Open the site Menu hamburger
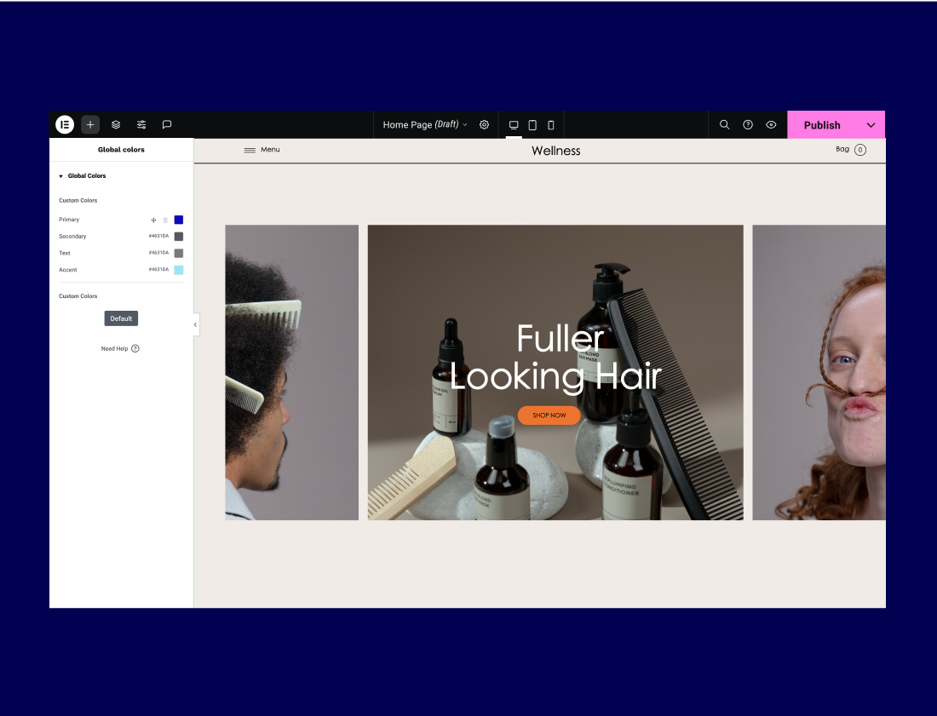Viewport: 937px width, 716px height. (250, 150)
